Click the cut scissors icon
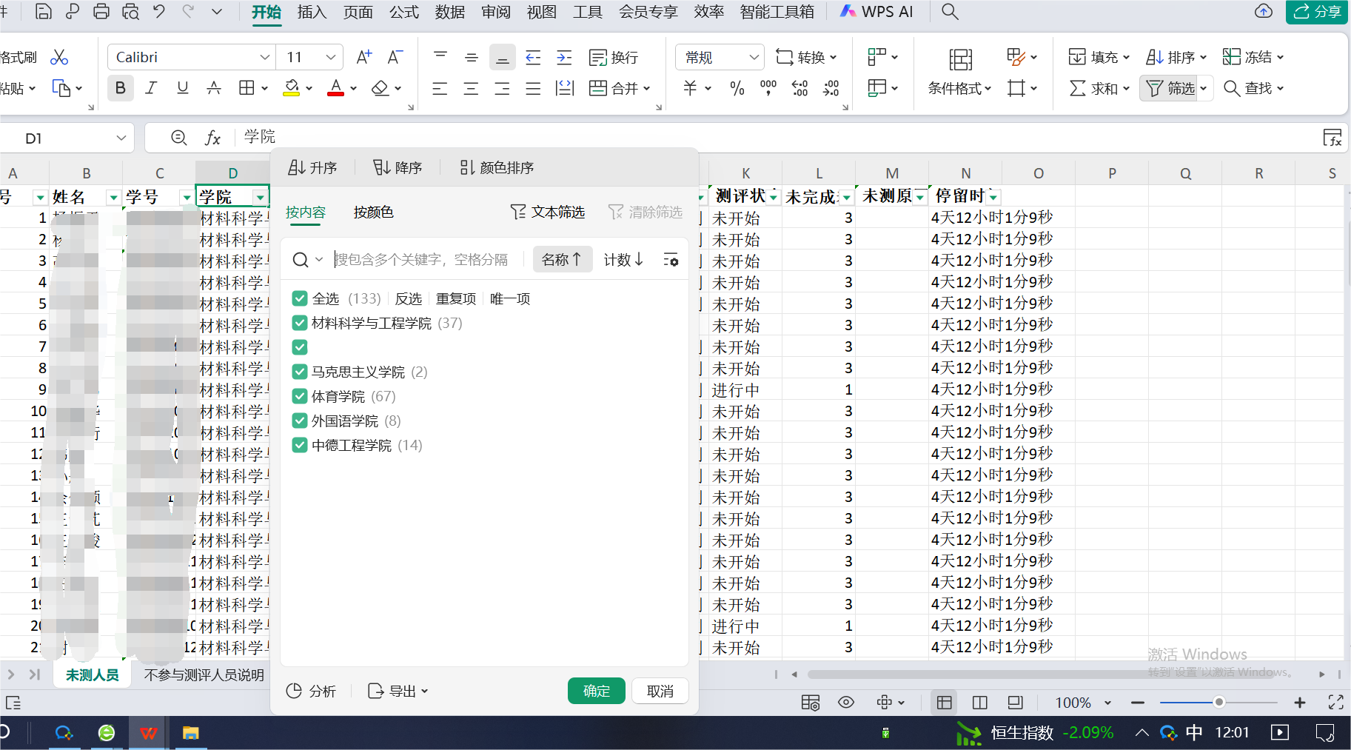 [x=59, y=57]
